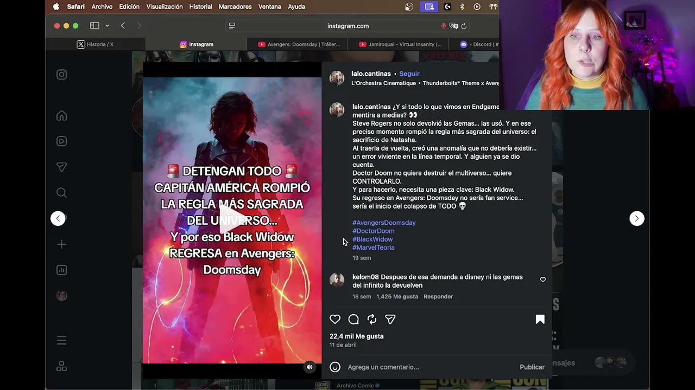Reload the instagram.com page
695x390 pixels.
(x=464, y=25)
